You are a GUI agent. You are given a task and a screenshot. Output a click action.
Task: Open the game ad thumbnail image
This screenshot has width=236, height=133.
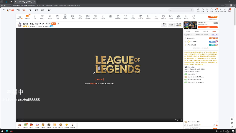click(190, 25)
